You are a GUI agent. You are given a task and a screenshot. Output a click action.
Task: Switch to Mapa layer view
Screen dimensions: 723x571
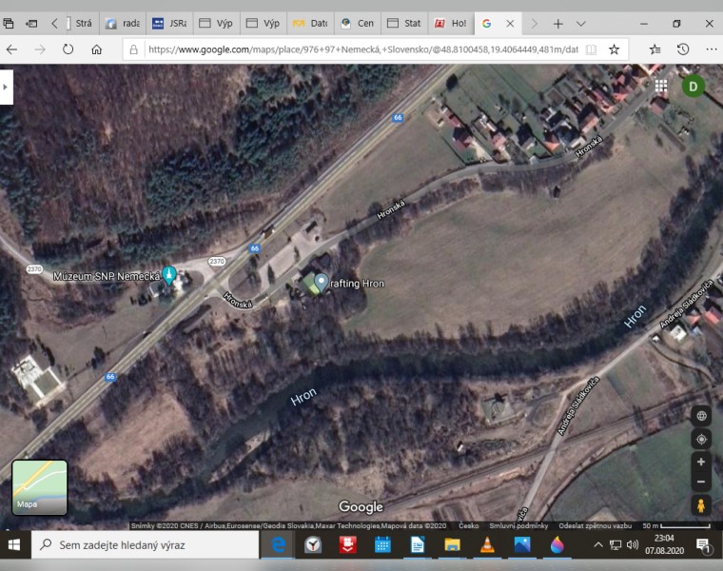[40, 486]
